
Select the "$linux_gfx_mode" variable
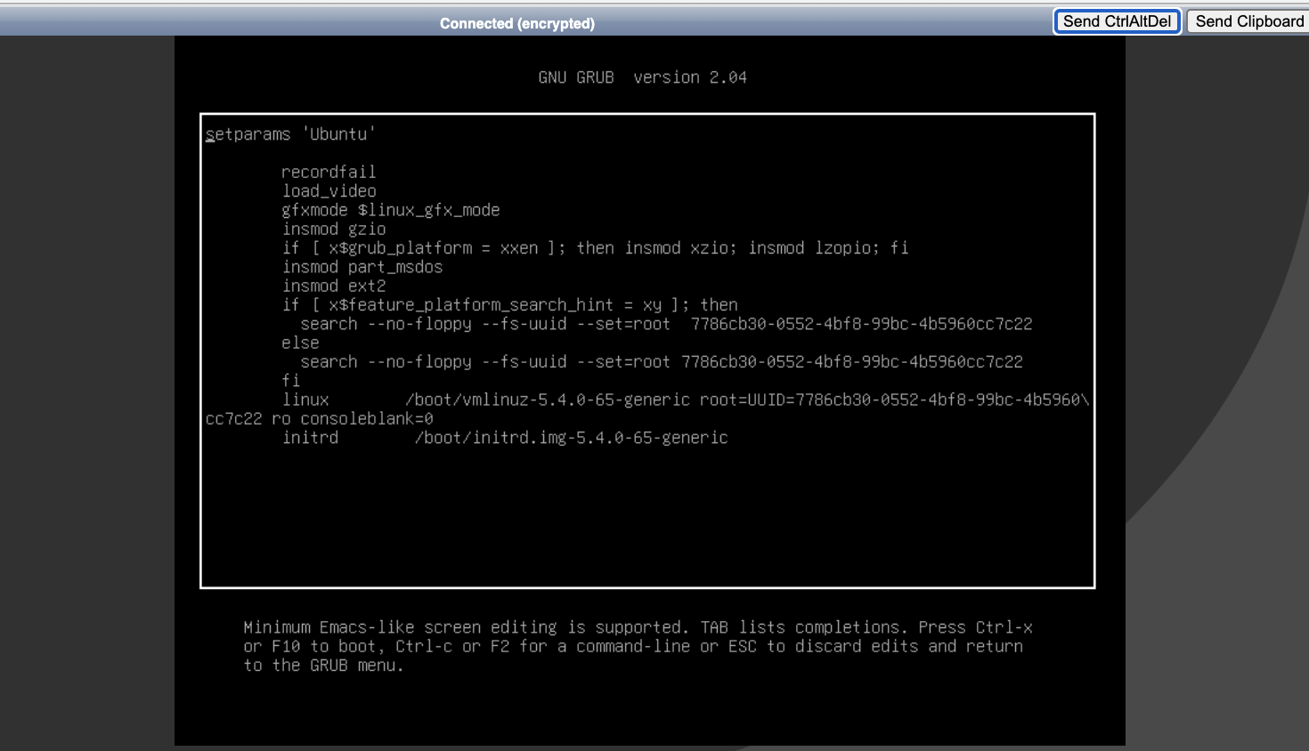click(x=428, y=210)
